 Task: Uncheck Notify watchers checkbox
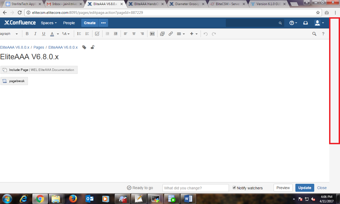[x=234, y=188]
